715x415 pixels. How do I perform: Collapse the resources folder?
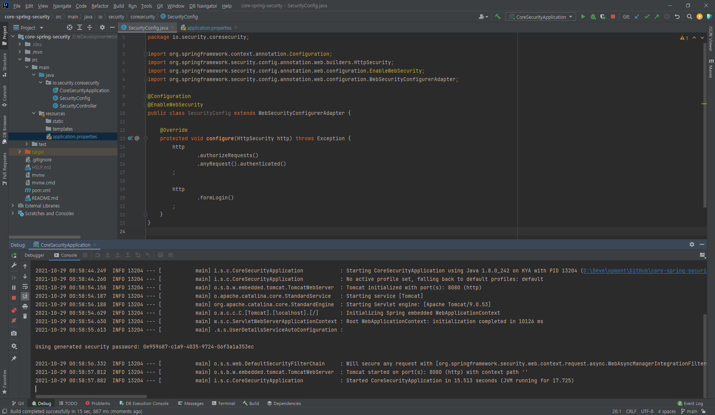[x=33, y=113]
